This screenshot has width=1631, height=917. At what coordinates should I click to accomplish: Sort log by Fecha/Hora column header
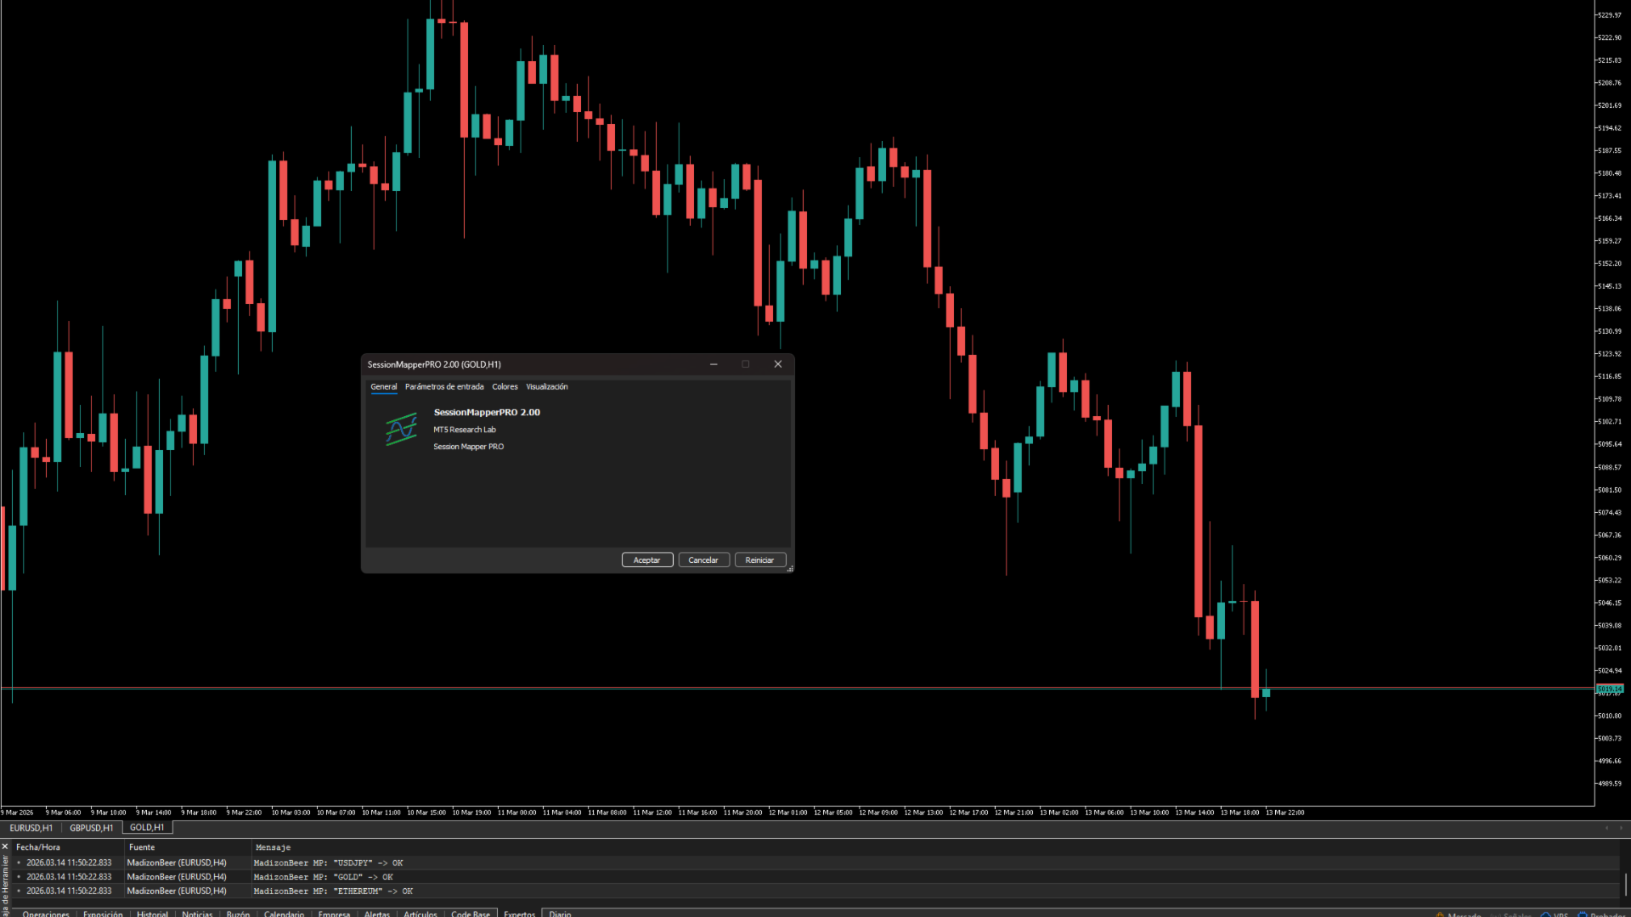click(38, 847)
